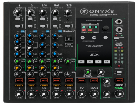Screen dimensions: 138x104
Task: Click the channel 1 white FREQ knob
Action: point(17,48)
